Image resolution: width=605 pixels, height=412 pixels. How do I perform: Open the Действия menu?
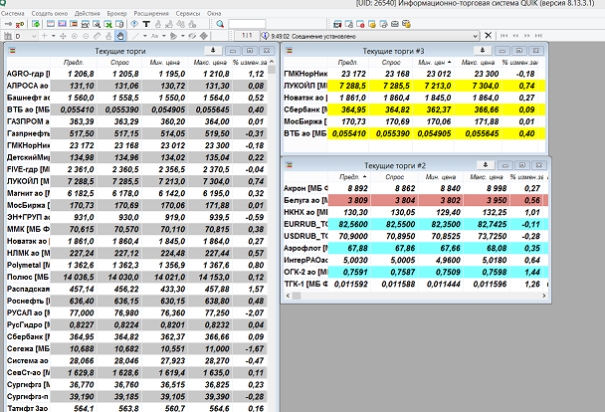tap(88, 13)
